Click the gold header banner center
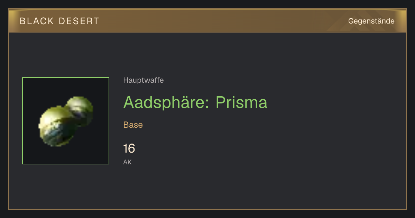This screenshot has width=415, height=218. (x=207, y=21)
